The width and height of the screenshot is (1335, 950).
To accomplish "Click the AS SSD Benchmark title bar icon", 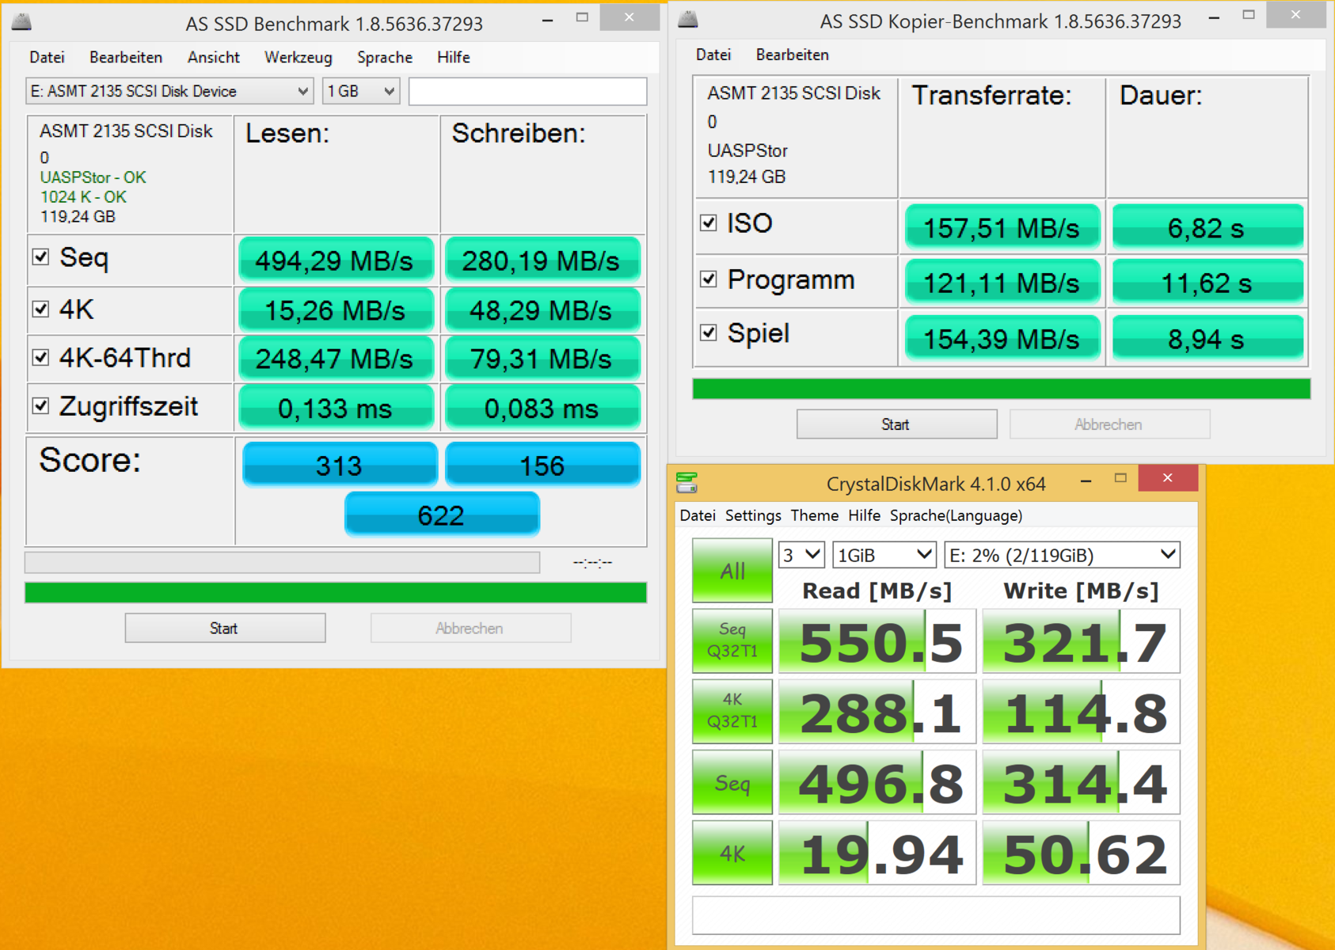I will pos(21,22).
